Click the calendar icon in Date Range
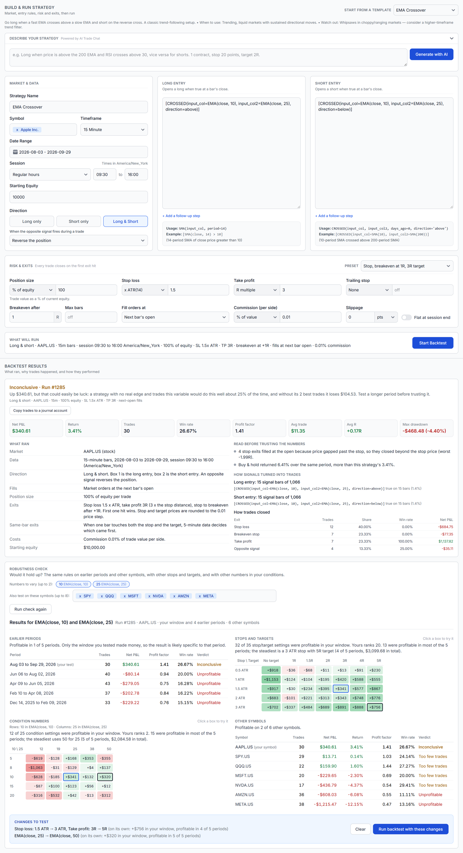 coord(15,152)
